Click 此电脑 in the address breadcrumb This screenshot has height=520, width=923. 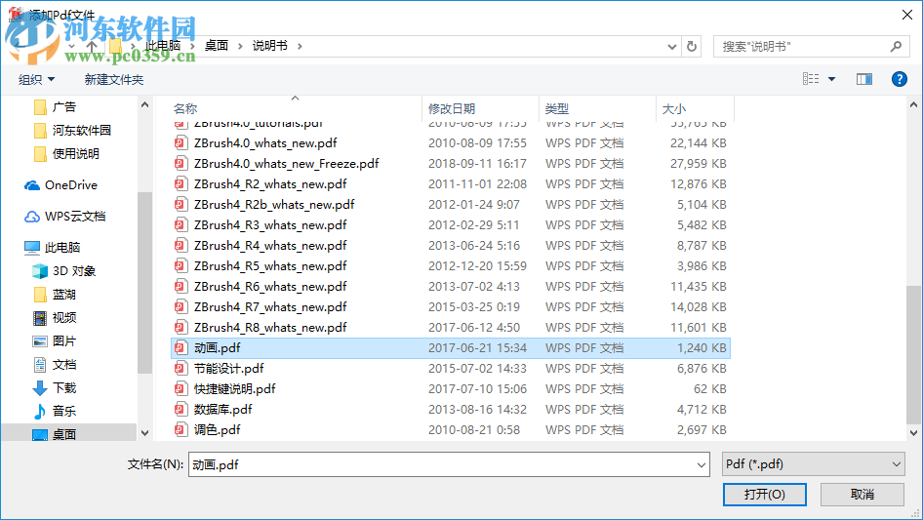coord(163,46)
